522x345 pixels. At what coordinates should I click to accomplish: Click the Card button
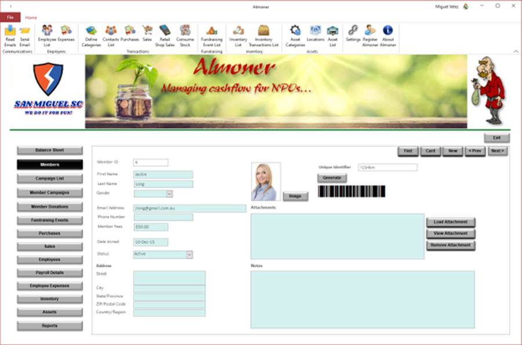pos(430,151)
